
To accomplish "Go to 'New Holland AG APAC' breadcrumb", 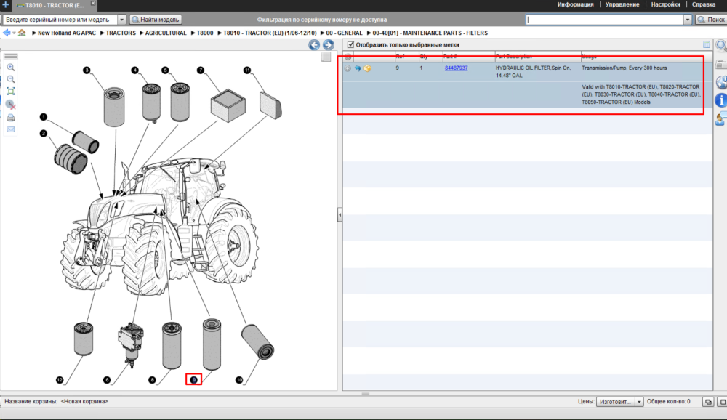I will pyautogui.click(x=67, y=33).
